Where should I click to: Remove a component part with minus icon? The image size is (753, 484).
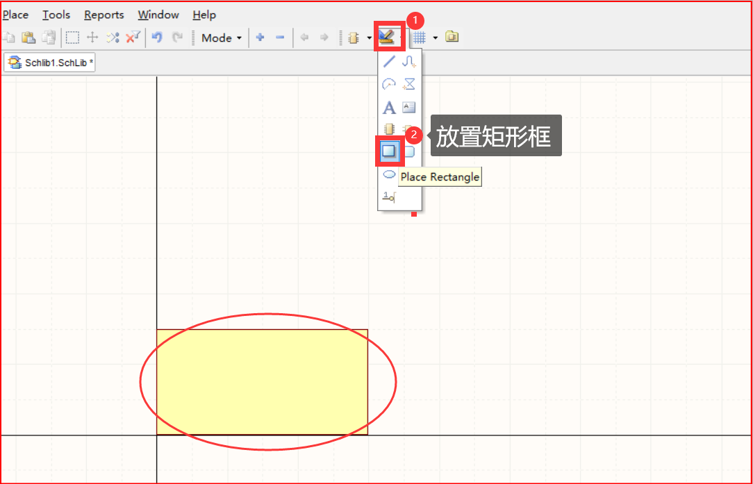(280, 37)
